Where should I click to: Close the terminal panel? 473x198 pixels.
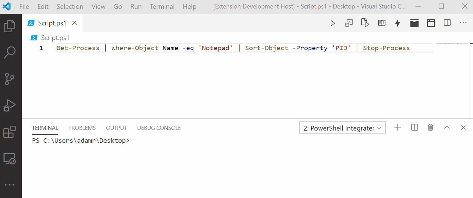(463, 127)
